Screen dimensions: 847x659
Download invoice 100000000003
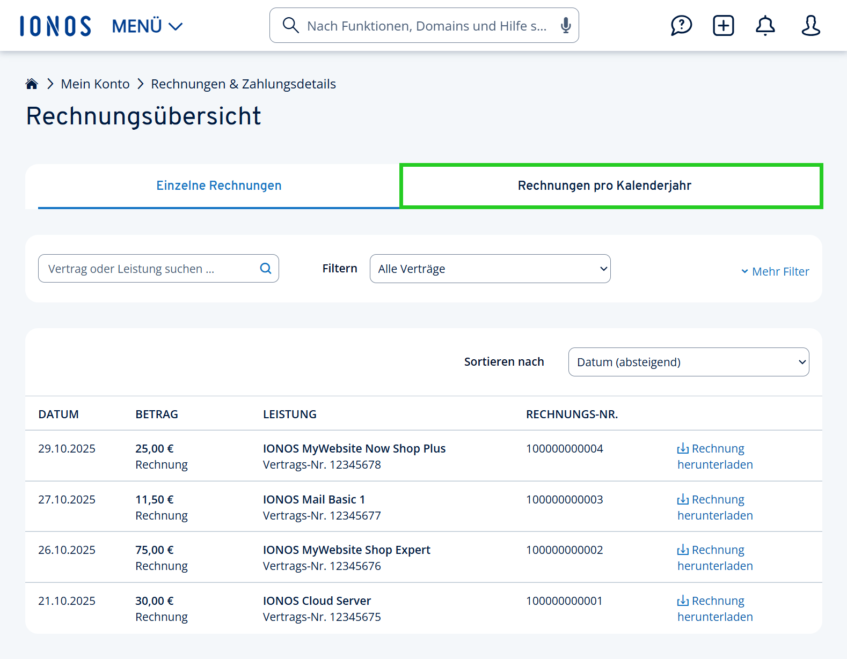(x=715, y=507)
